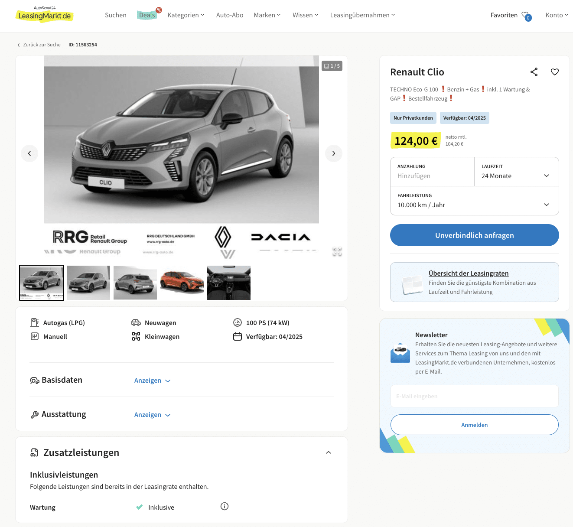Click the Autogas (LPG) fuel icon
This screenshot has width=573, height=527.
[x=35, y=322]
